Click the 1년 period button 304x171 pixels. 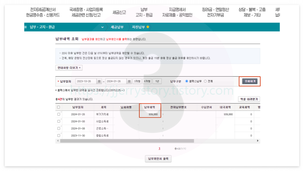click(157, 81)
